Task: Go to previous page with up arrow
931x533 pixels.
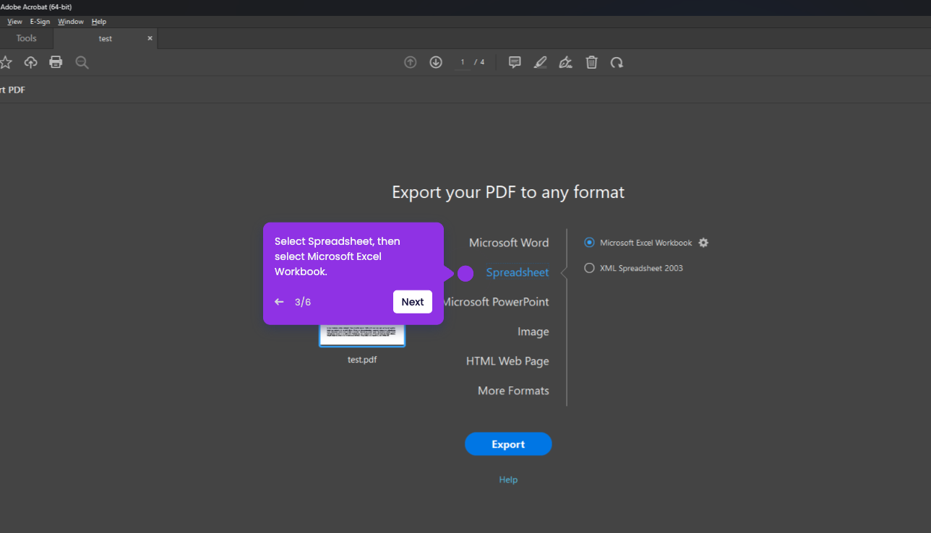Action: 411,62
